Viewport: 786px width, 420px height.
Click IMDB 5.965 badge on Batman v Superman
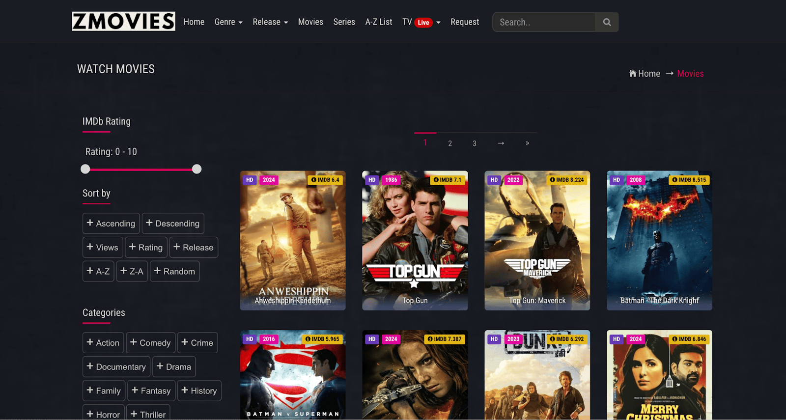[x=322, y=339]
